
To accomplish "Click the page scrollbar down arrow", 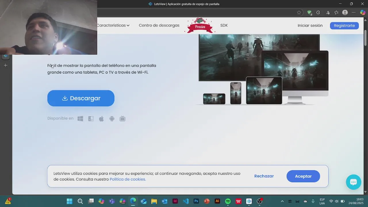I will pos(365,192).
